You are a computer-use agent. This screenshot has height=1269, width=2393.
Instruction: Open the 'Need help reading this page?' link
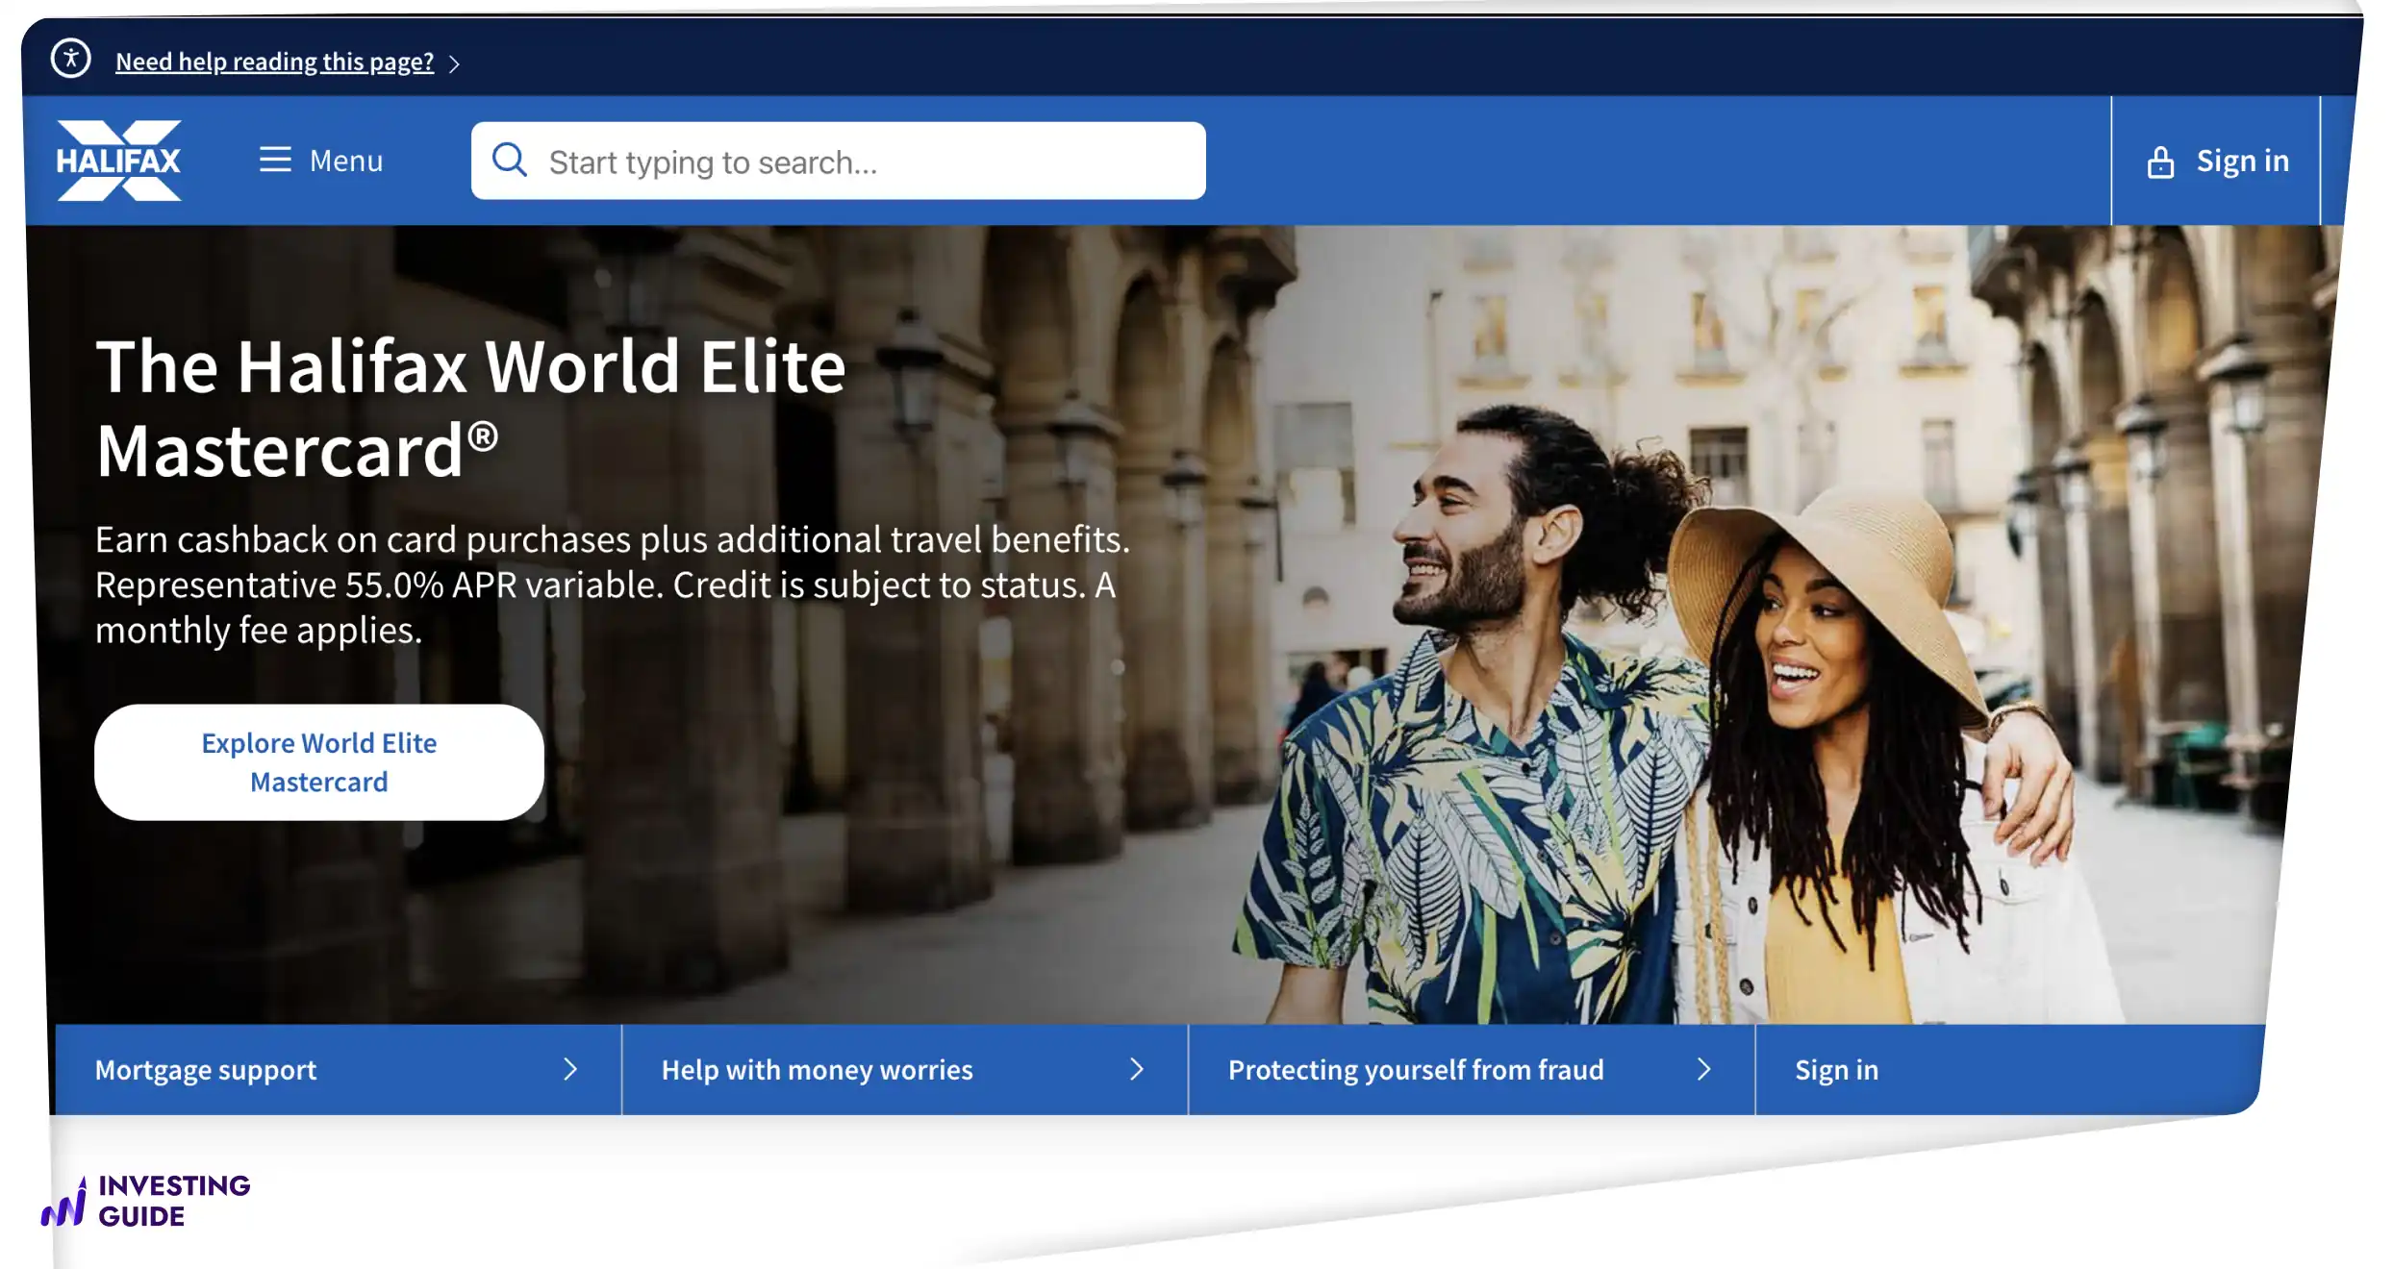coord(274,62)
